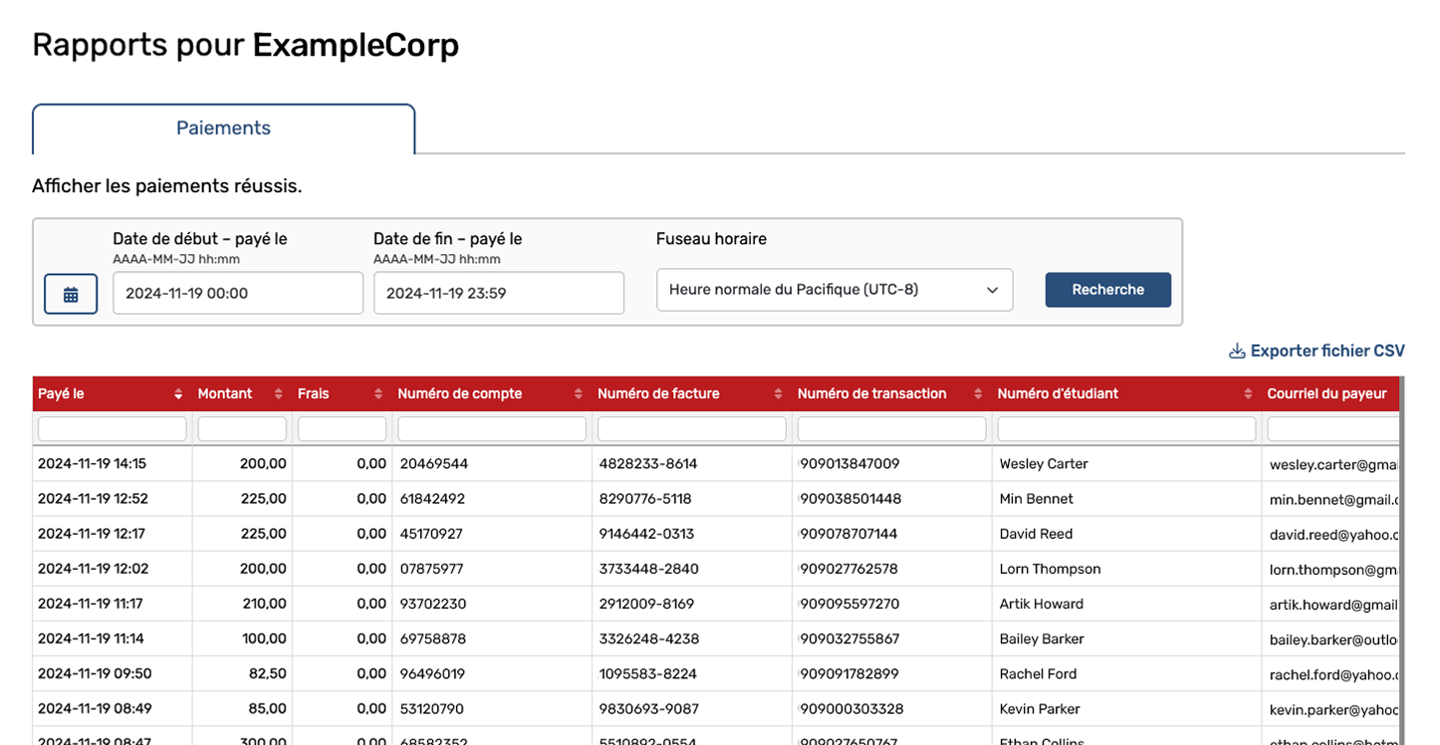The image size is (1440, 745).
Task: Click the Courriel du payeur header
Action: (x=1326, y=394)
